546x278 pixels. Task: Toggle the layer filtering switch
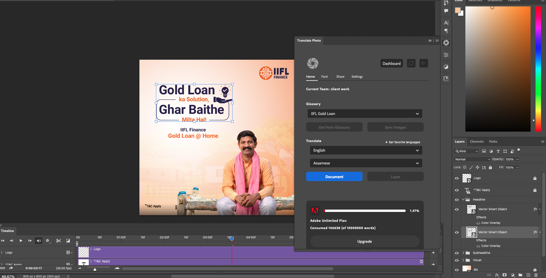519,150
